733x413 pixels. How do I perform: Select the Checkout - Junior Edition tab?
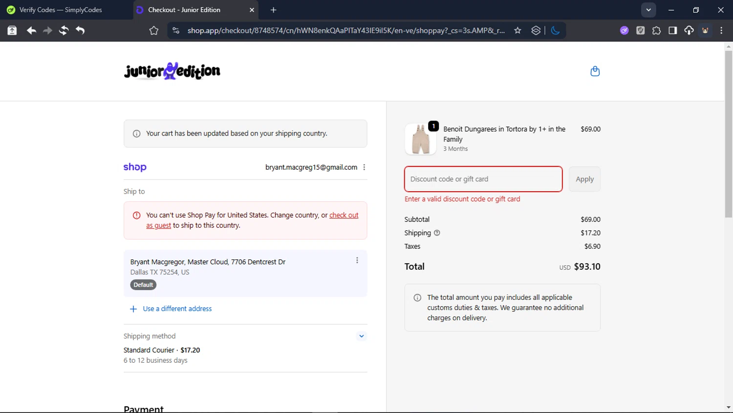195,10
